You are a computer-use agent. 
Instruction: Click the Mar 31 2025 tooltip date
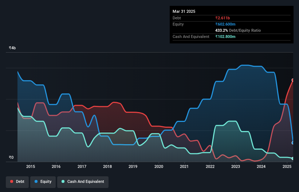(184, 11)
